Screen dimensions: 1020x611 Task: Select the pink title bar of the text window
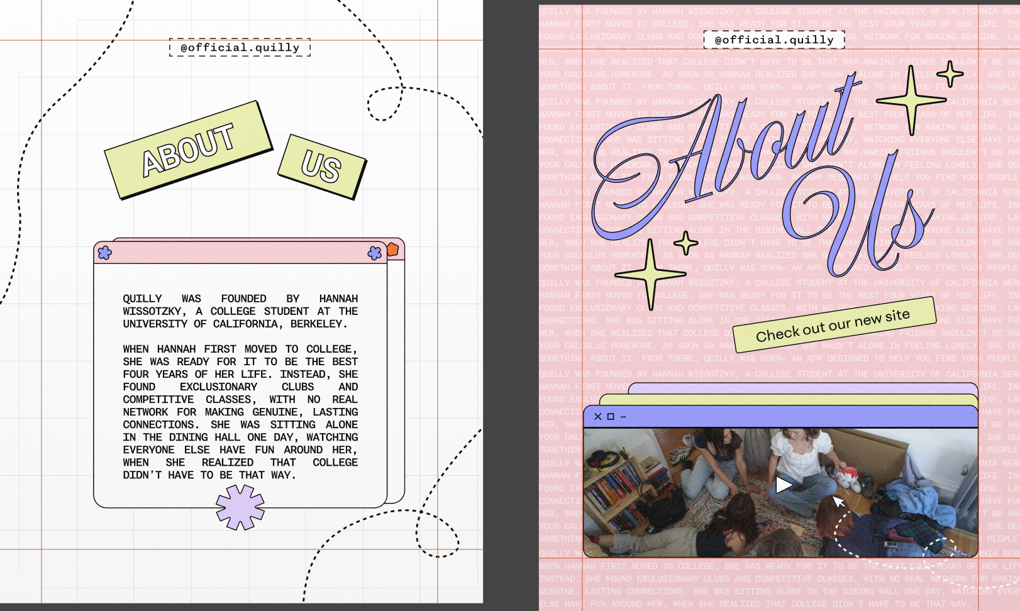tap(240, 253)
